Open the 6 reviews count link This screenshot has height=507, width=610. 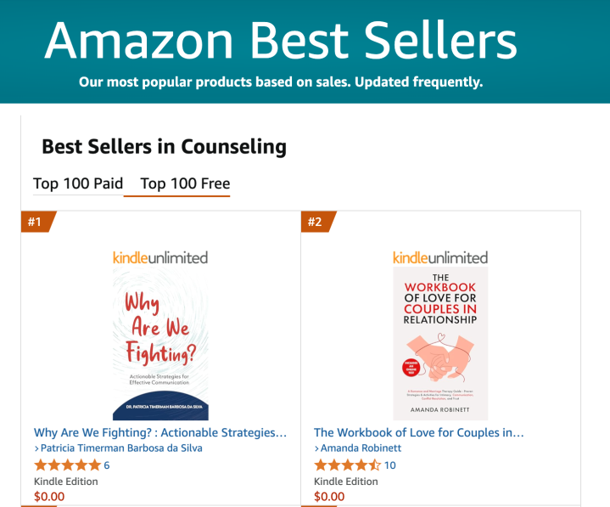click(x=107, y=465)
